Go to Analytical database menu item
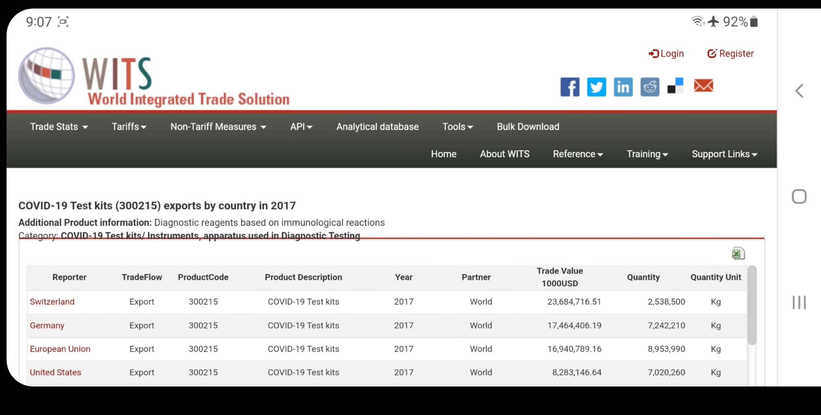821x415 pixels. point(377,127)
